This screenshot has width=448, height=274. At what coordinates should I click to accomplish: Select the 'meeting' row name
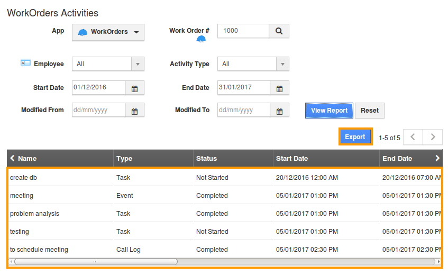coord(22,196)
